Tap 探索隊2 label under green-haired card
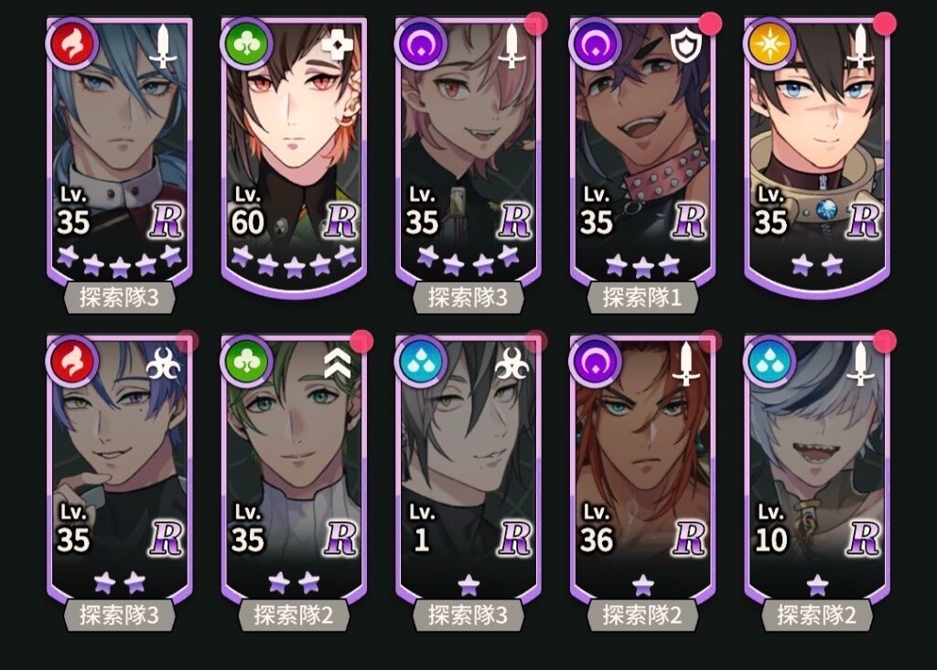937x670 pixels. 294,615
